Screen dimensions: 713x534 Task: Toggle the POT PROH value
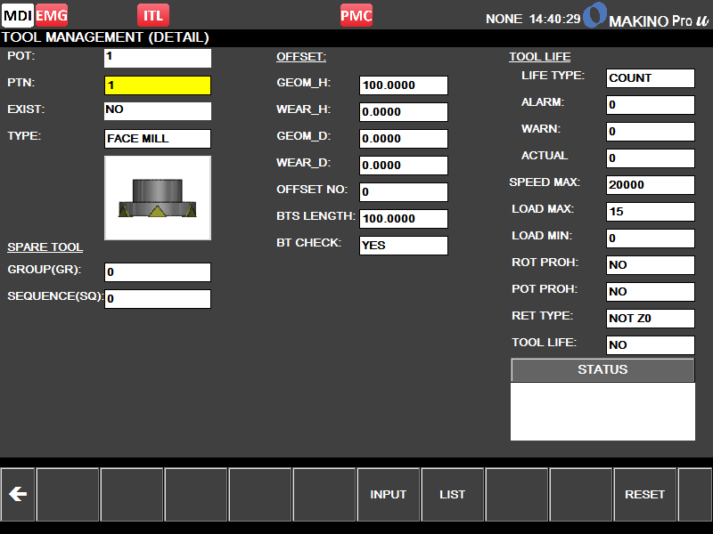[650, 291]
